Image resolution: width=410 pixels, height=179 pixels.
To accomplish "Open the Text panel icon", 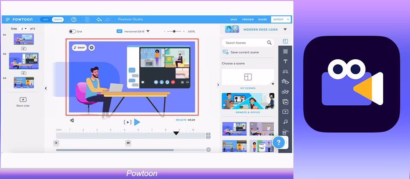I will [x=285, y=61].
